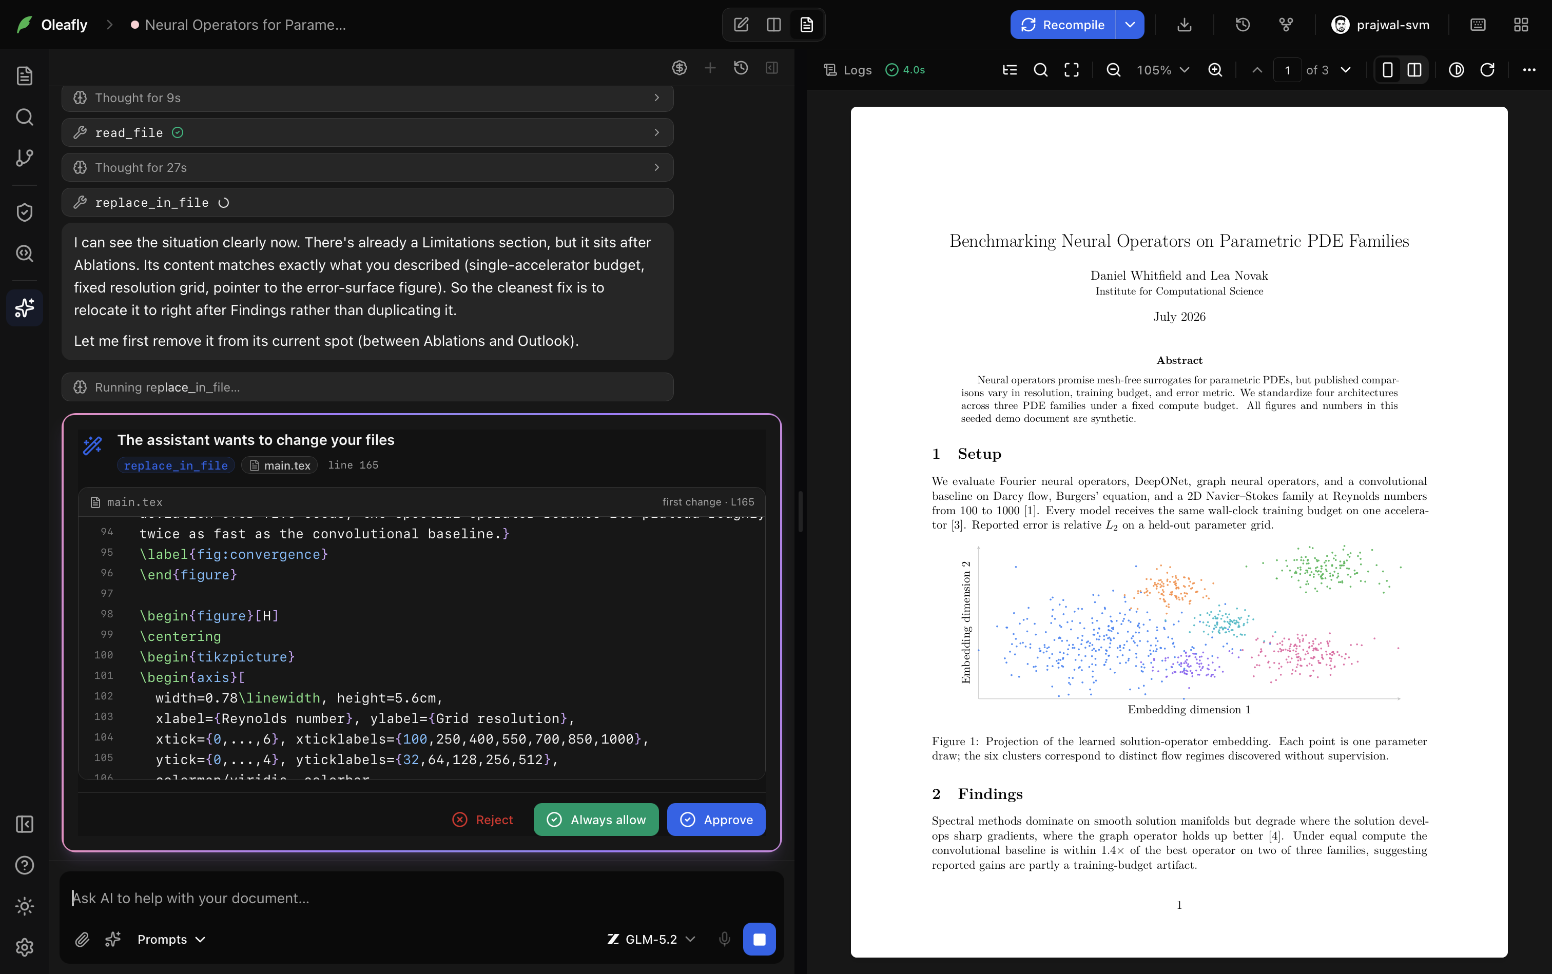Open the compile Logs tab
The height and width of the screenshot is (974, 1552).
click(x=847, y=70)
